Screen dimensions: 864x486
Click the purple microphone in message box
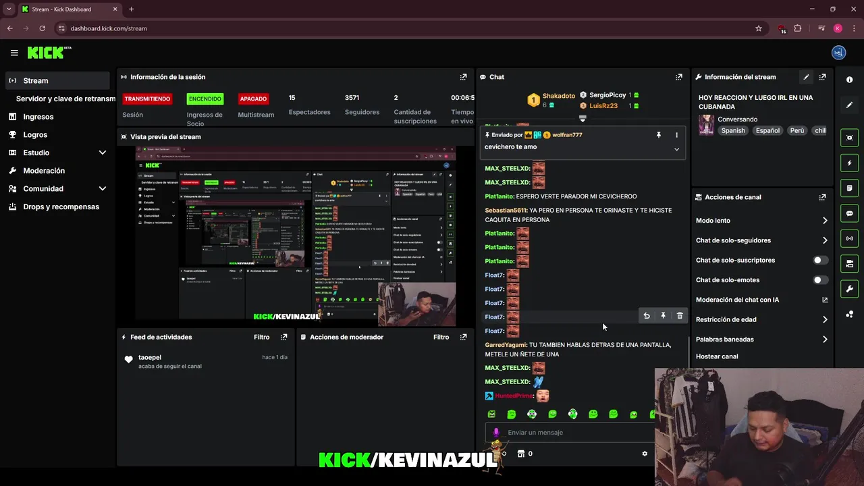coord(496,432)
